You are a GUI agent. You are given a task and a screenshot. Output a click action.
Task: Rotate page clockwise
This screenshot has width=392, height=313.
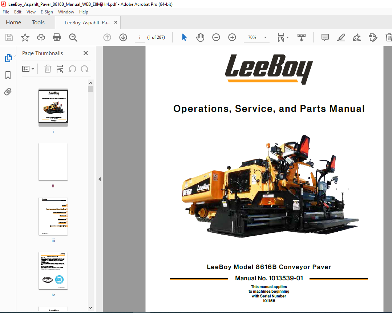click(x=85, y=69)
